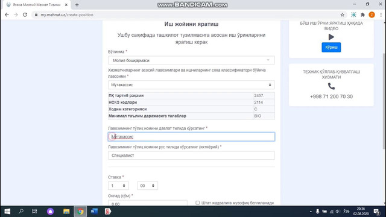Click the Оклад (сўм) input field
The image size is (386, 217).
pyautogui.click(x=147, y=203)
